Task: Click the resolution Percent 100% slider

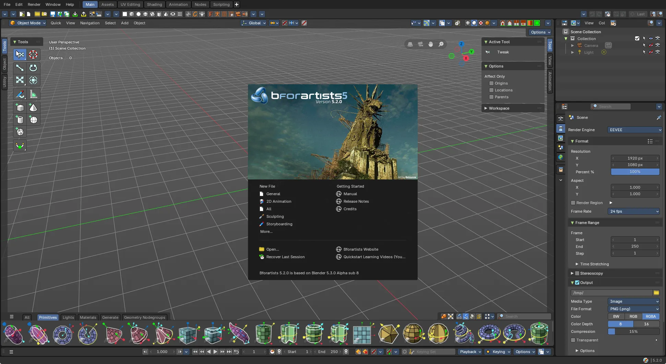Action: [635, 172]
